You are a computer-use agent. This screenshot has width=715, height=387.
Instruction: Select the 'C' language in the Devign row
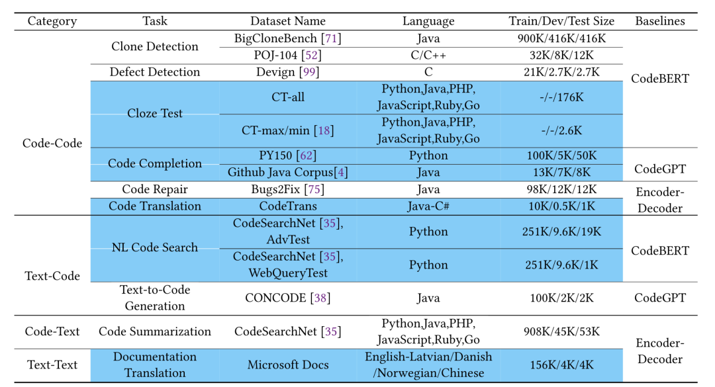click(428, 72)
